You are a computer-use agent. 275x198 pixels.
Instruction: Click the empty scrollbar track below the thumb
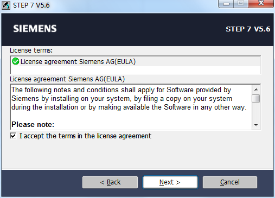click(256, 112)
